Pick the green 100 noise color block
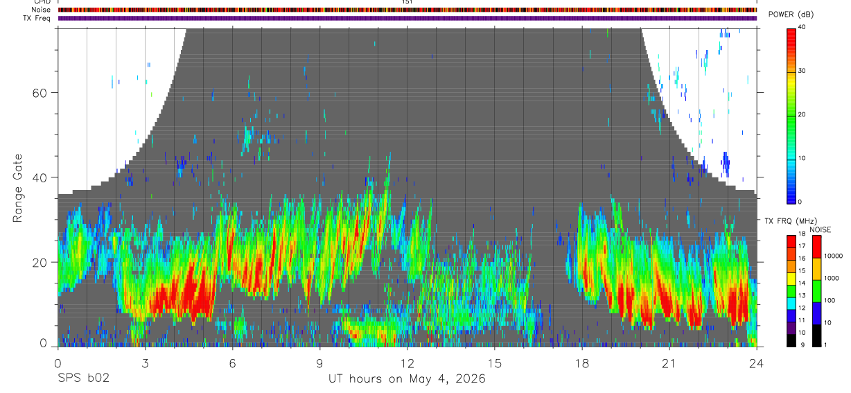851x393 pixels. click(x=816, y=291)
